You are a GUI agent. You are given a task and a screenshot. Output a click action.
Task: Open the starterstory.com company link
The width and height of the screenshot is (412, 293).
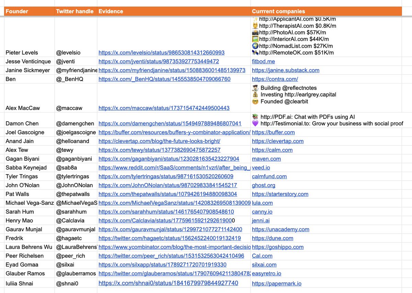pyautogui.click(x=280, y=194)
